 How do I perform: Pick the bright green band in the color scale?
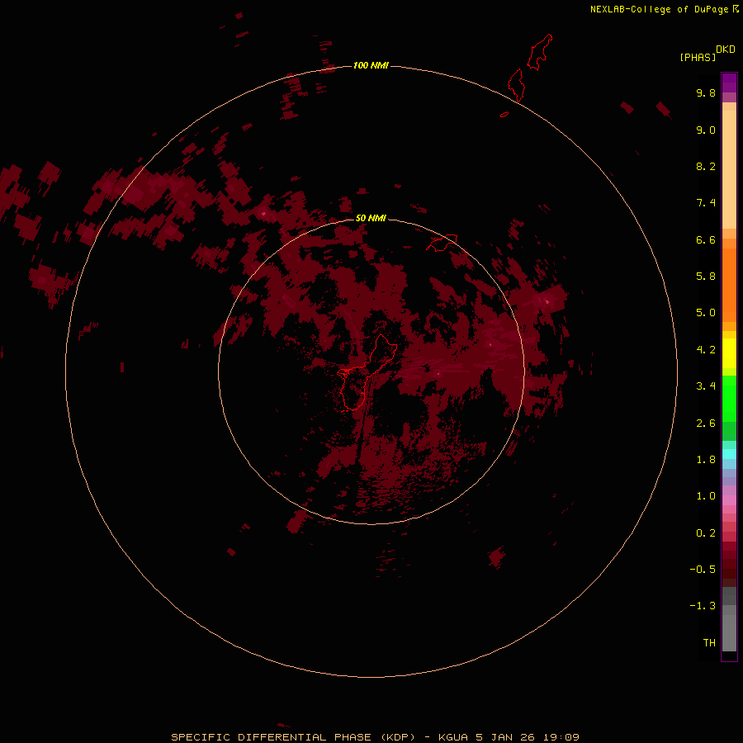[729, 398]
